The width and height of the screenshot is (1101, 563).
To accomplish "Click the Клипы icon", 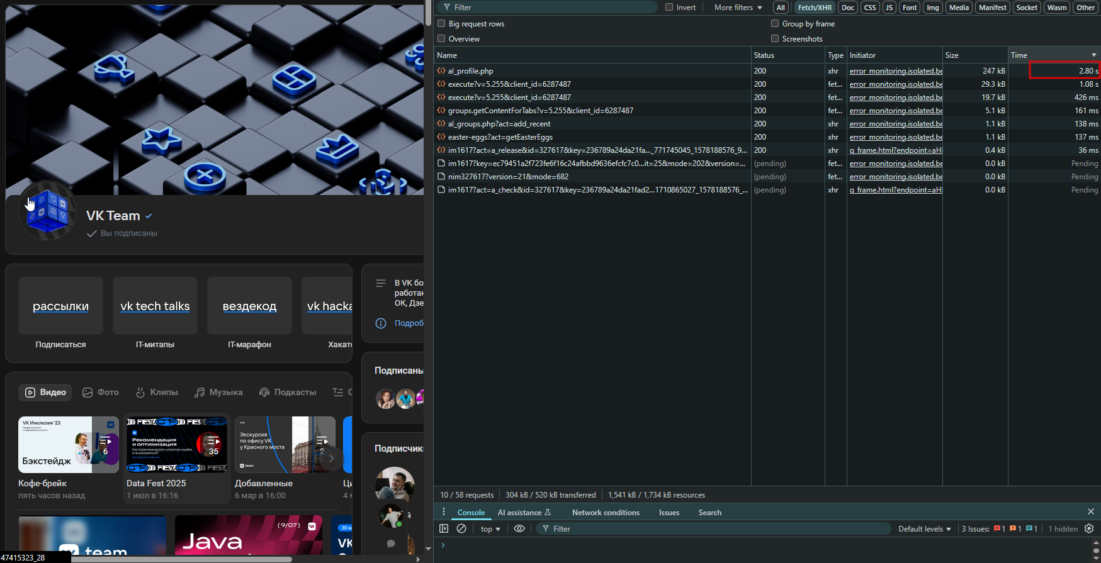I will click(140, 392).
